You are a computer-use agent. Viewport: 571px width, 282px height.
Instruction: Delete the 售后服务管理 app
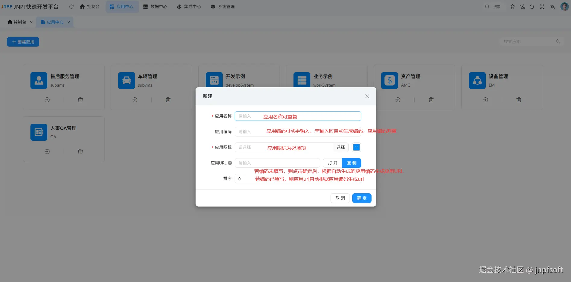(x=80, y=100)
